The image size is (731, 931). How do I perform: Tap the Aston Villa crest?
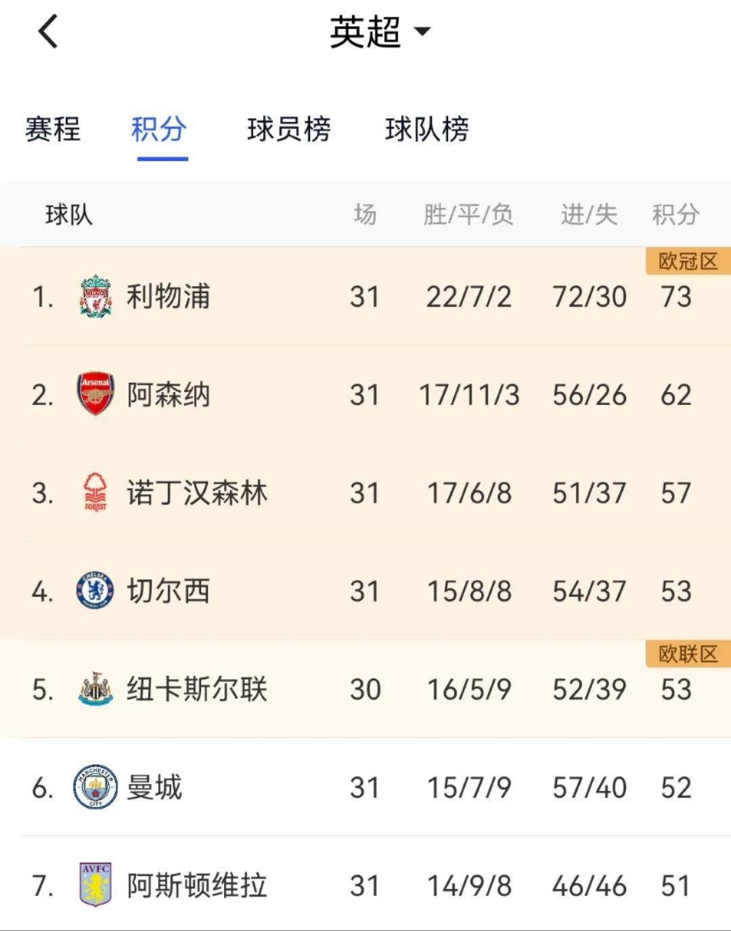[95, 885]
